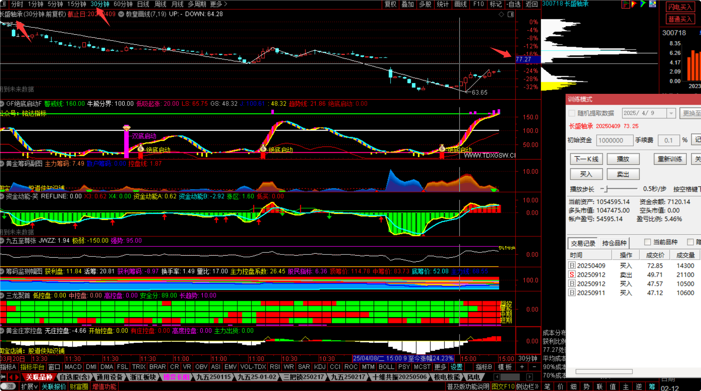The height and width of the screenshot is (391, 701).
Task: Open settings icon of 三龙聚首 indicator
Action: (x=2, y=296)
